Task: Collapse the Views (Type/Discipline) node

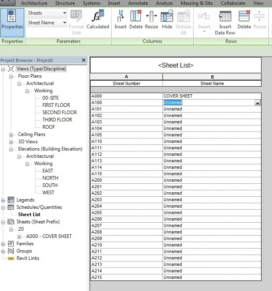Action: tap(3, 69)
